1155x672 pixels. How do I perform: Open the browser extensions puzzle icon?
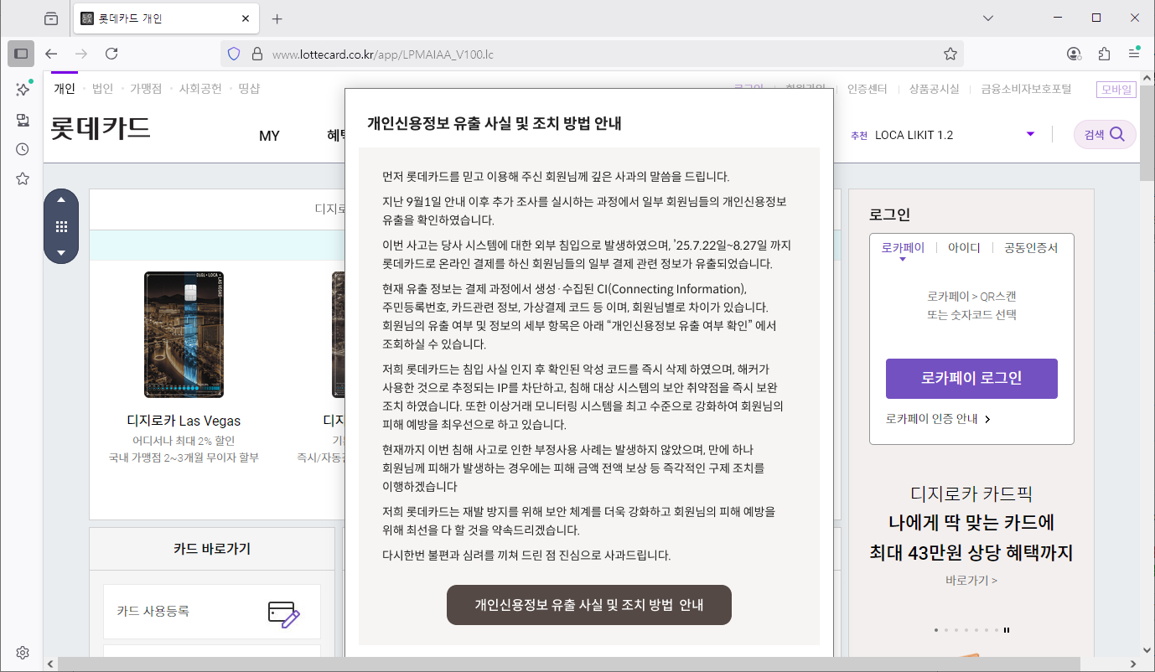[x=1104, y=54]
